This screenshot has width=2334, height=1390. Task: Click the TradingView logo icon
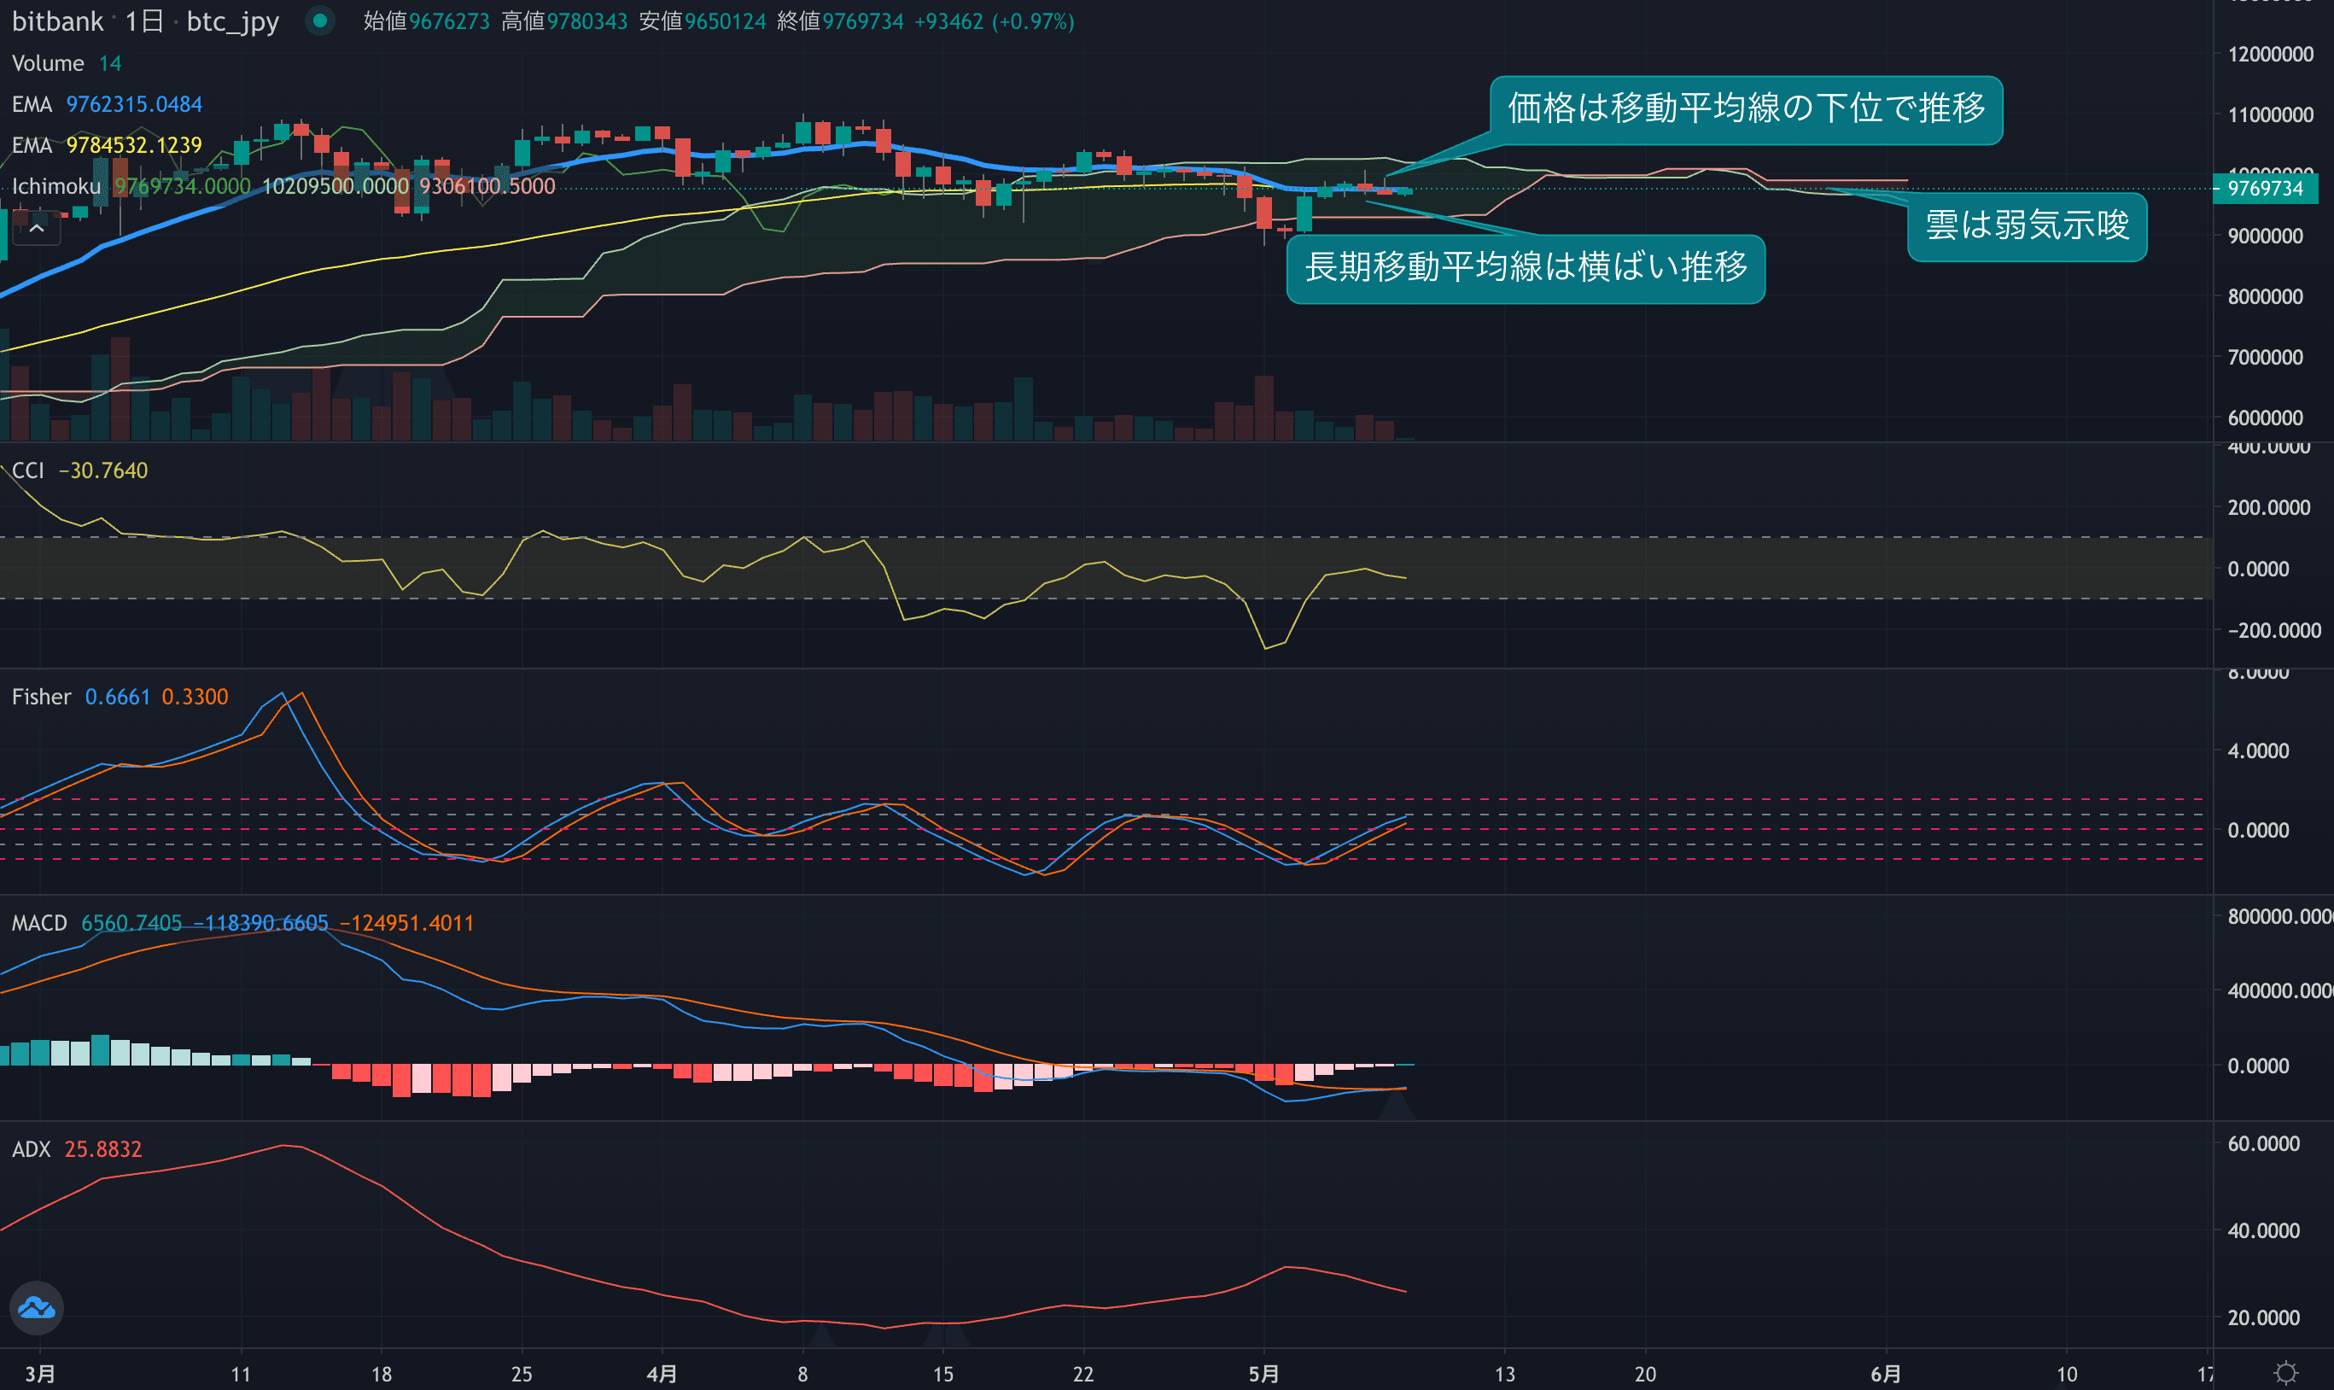tap(37, 1307)
